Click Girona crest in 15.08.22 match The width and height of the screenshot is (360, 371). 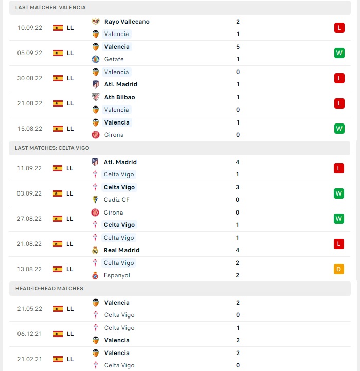click(x=96, y=135)
